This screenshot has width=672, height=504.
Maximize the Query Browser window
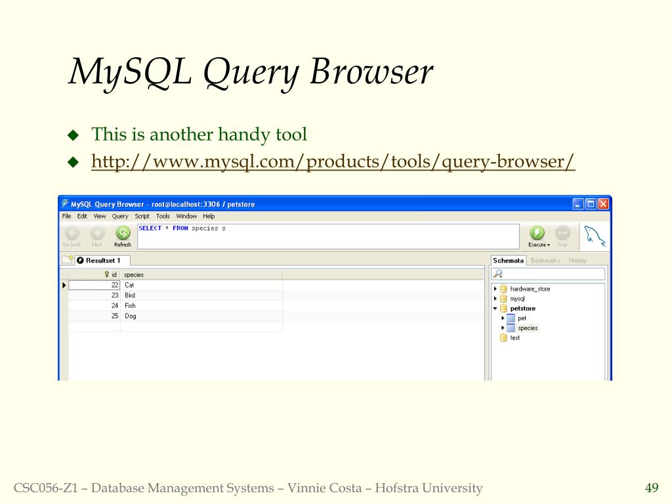coord(591,204)
